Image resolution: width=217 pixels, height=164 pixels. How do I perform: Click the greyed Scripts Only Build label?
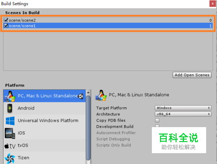pyautogui.click(x=114, y=145)
